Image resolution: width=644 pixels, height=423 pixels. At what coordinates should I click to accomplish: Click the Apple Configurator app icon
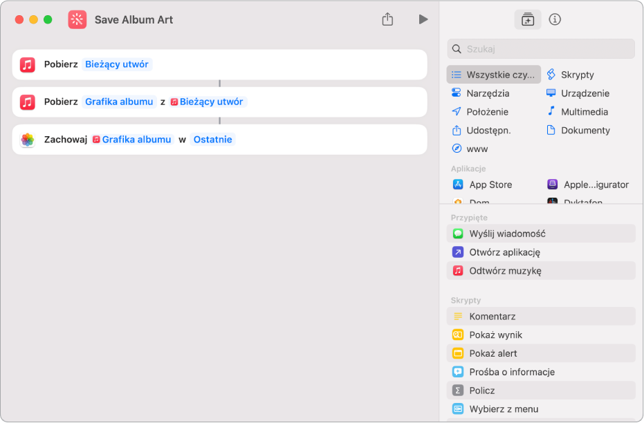click(553, 185)
